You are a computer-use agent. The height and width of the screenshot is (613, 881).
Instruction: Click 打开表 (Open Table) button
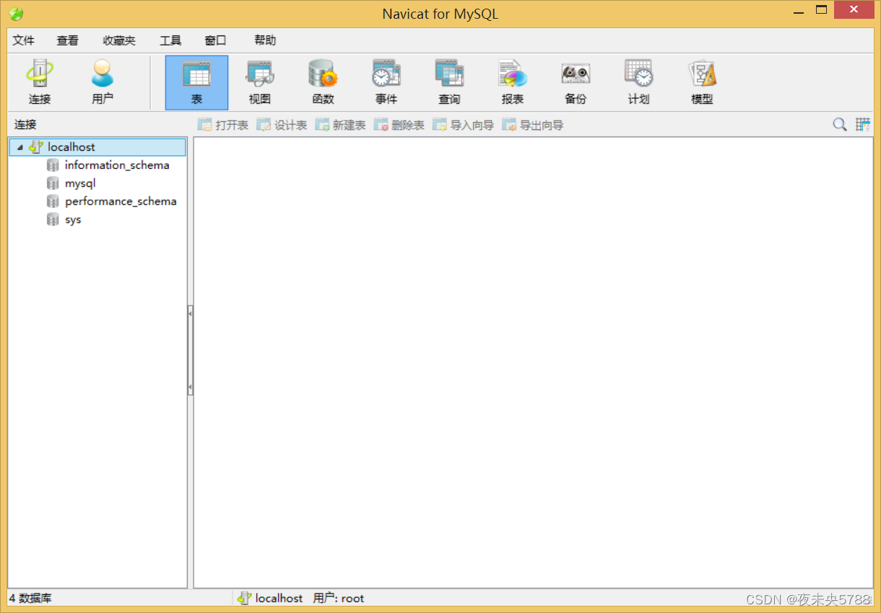tap(223, 125)
